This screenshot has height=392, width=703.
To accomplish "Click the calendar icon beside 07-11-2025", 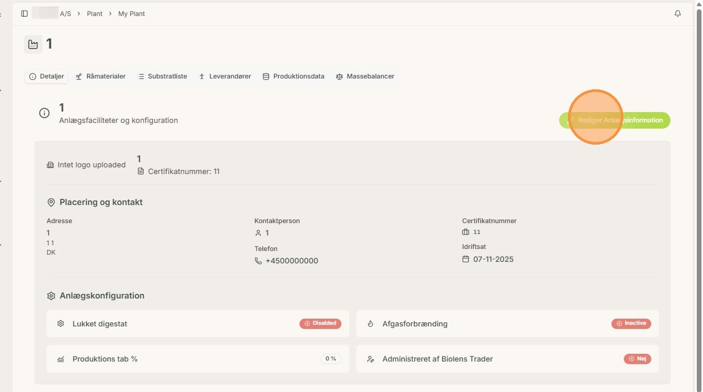I will [466, 259].
